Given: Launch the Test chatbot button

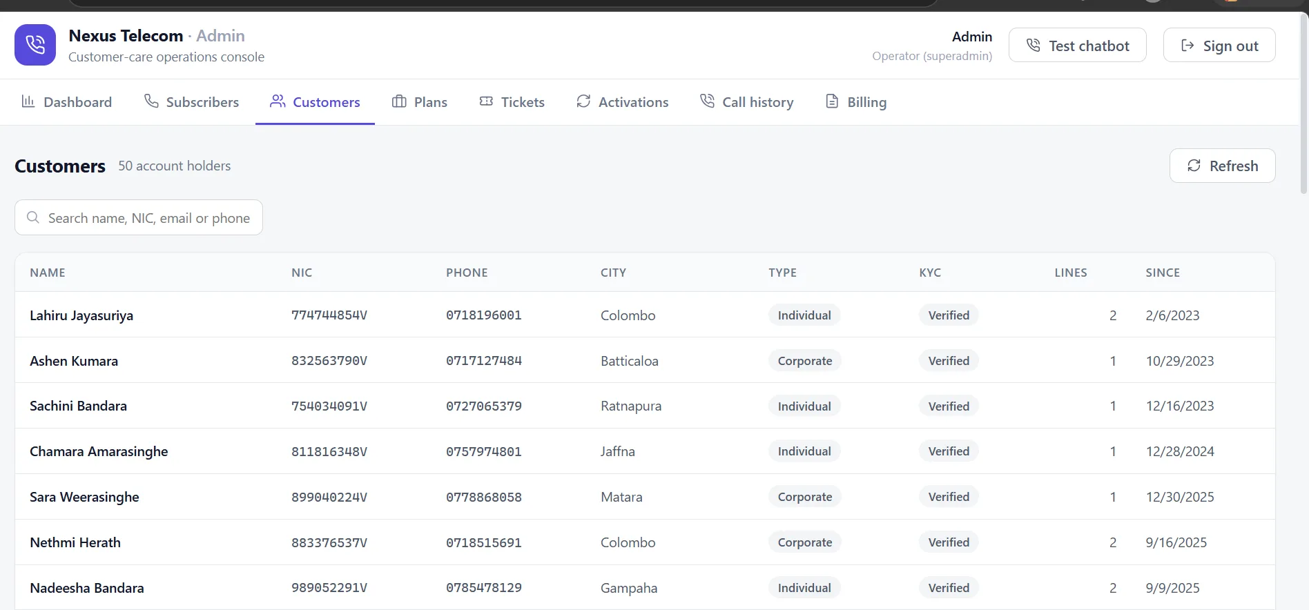Looking at the screenshot, I should click(1078, 46).
